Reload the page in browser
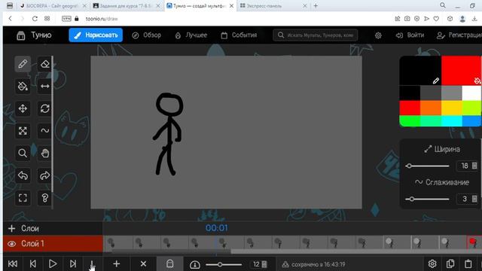Screen dimensions: 482x271 (x=35, y=19)
